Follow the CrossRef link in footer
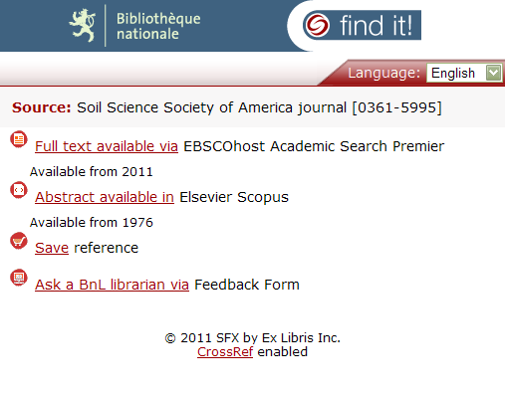Screen dimensions: 505x396 [225, 352]
